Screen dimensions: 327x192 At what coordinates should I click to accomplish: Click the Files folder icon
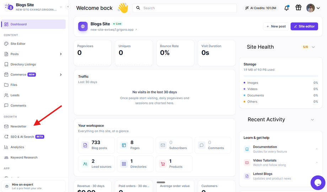point(6,85)
